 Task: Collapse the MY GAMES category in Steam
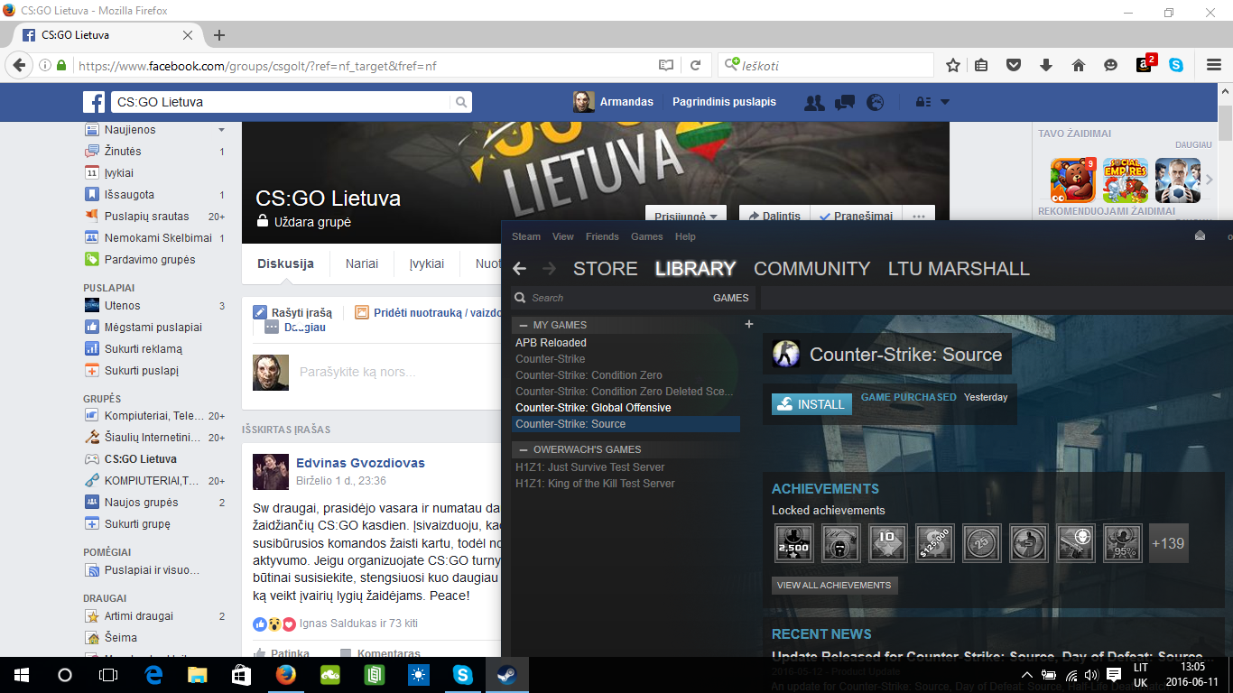point(524,325)
